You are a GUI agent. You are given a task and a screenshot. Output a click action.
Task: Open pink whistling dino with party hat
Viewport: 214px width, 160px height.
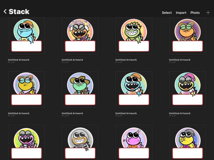[134, 142]
